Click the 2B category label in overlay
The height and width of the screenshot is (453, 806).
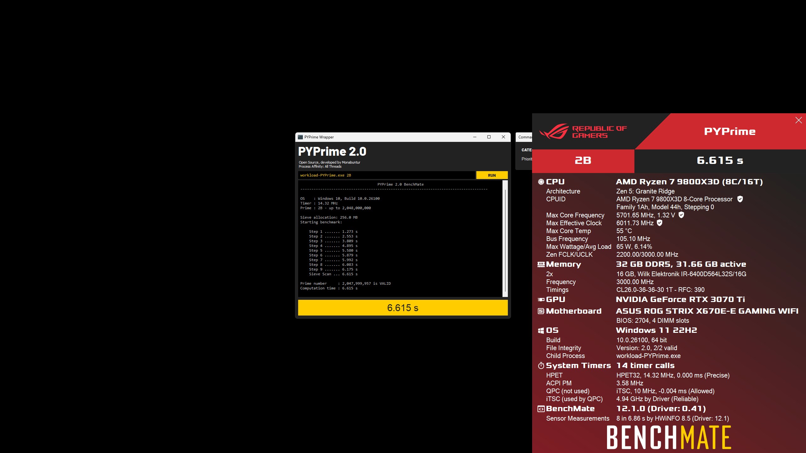tap(583, 160)
